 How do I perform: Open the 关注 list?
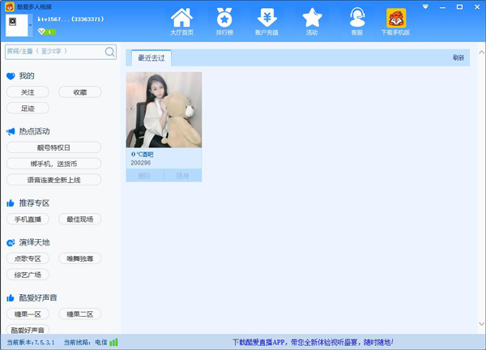click(x=28, y=92)
